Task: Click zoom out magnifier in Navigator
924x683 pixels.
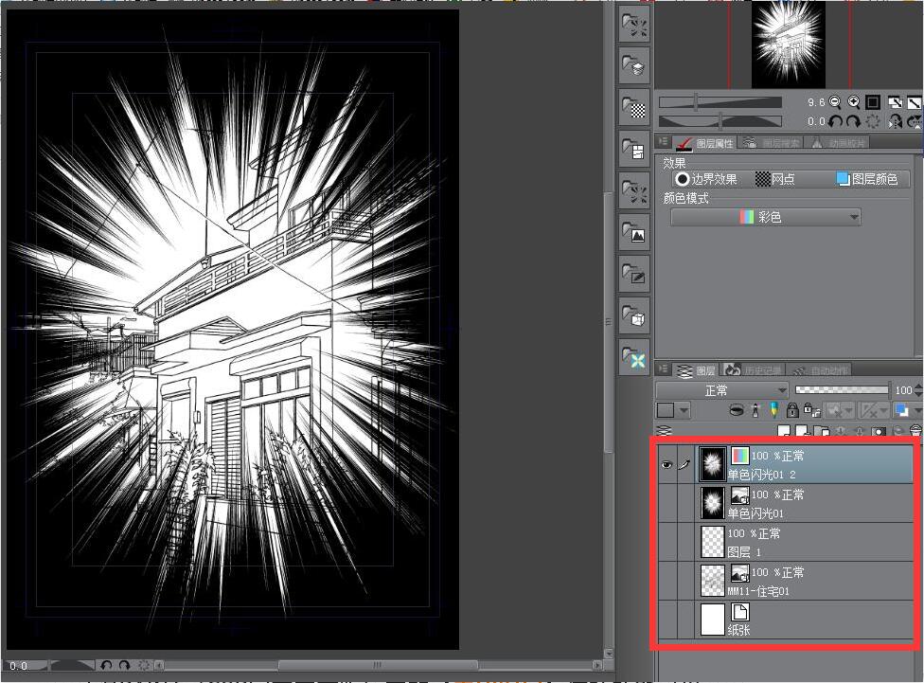Action: [x=835, y=102]
